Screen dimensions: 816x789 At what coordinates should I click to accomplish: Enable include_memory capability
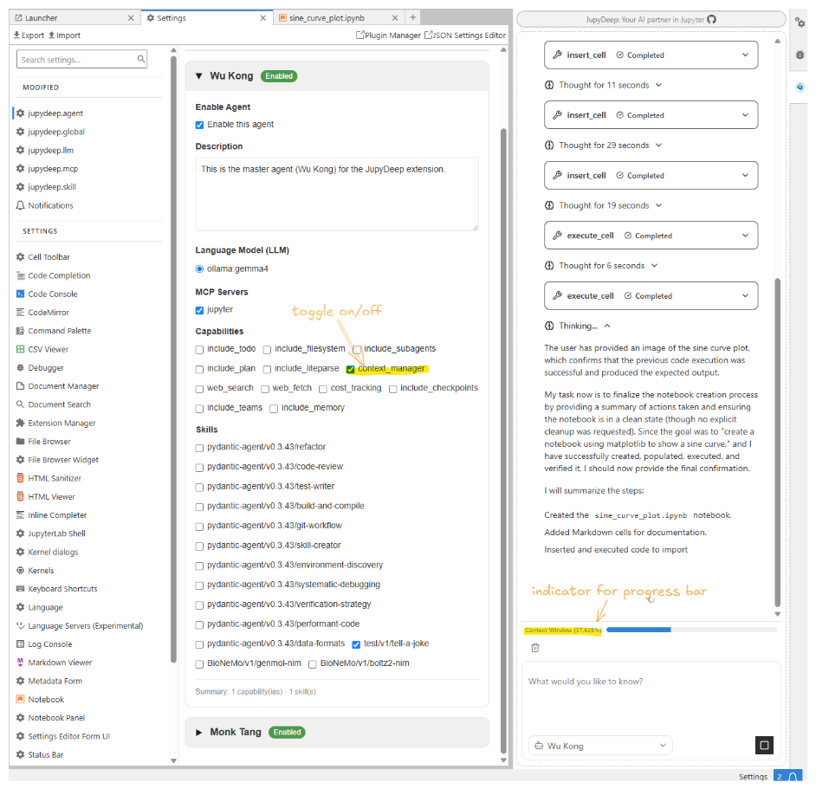(274, 409)
